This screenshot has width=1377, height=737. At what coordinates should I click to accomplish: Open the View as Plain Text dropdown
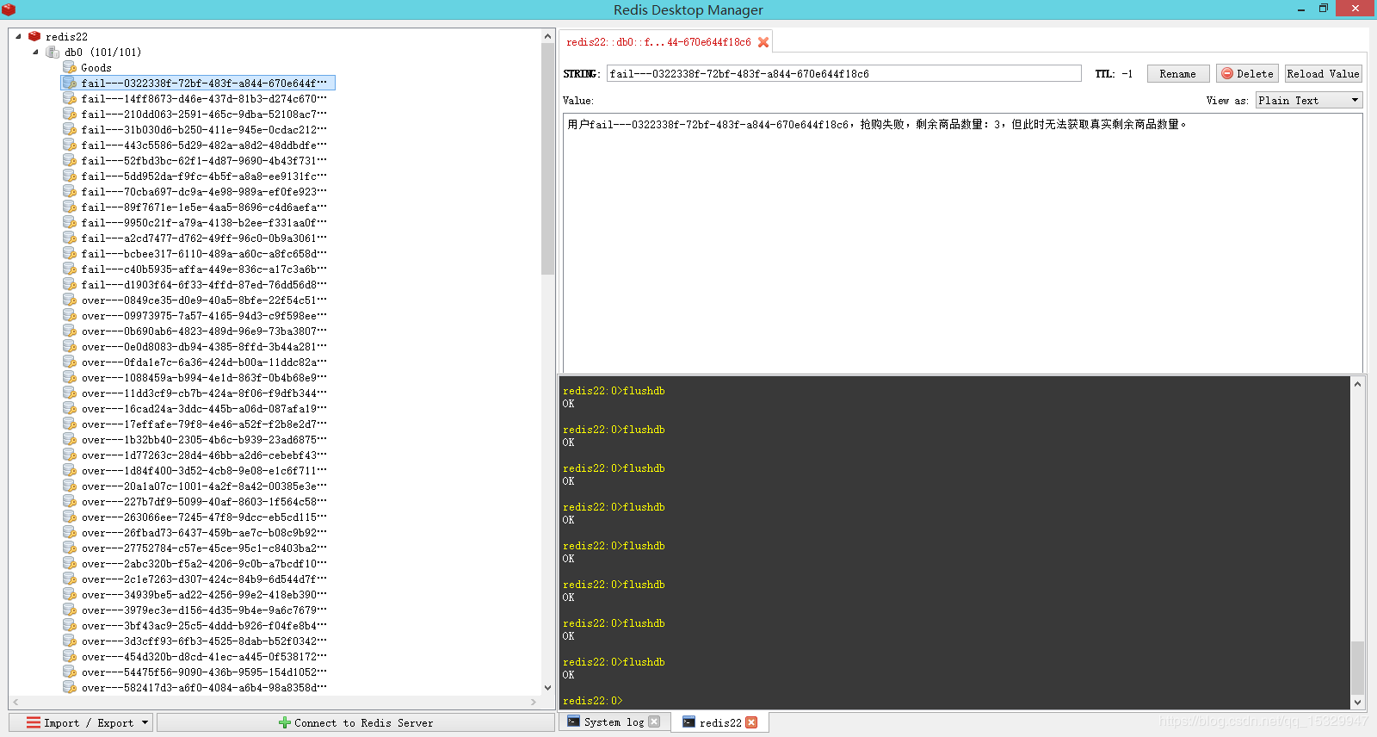[1309, 100]
